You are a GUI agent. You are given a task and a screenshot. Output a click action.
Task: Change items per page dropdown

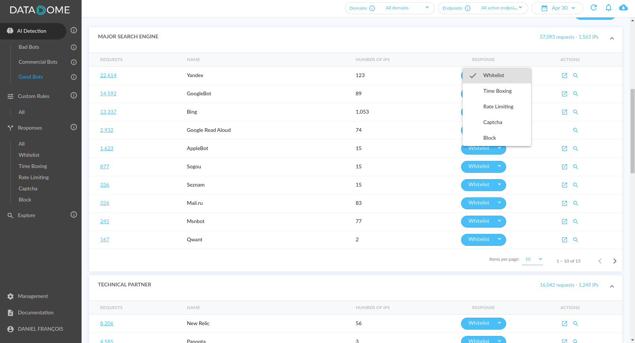pyautogui.click(x=533, y=260)
